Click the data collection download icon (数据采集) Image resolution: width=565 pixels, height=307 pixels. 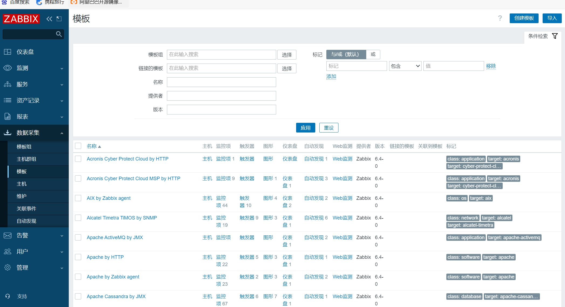pyautogui.click(x=8, y=132)
